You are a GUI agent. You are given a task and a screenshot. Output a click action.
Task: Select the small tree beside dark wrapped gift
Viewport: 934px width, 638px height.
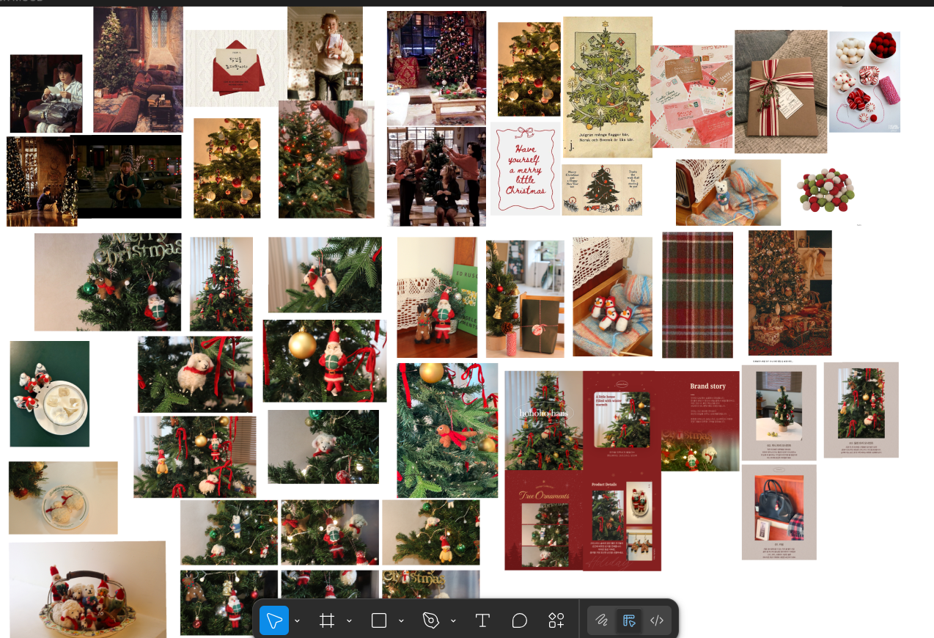coord(525,298)
